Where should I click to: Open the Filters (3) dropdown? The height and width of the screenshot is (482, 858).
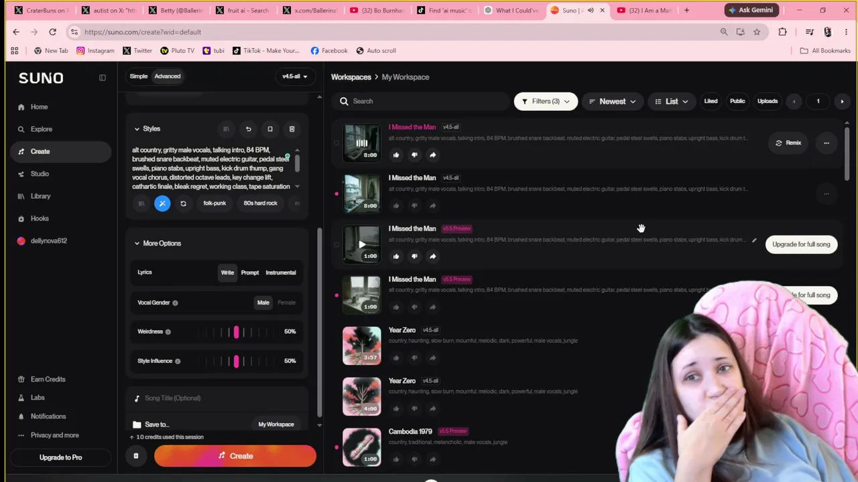point(546,101)
